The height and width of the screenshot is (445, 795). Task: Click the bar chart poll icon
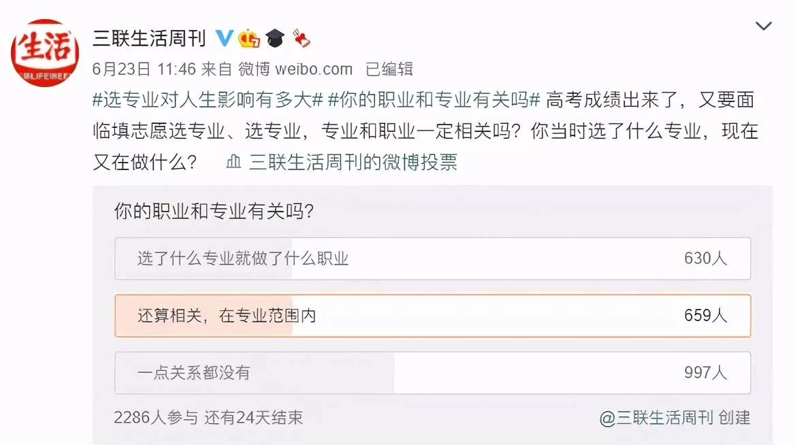point(233,162)
